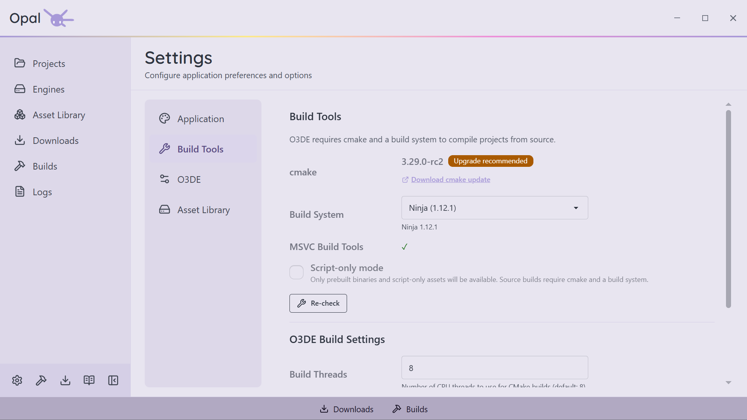Select the O3DE settings tab
Screen dimensions: 747x420
click(x=203, y=179)
